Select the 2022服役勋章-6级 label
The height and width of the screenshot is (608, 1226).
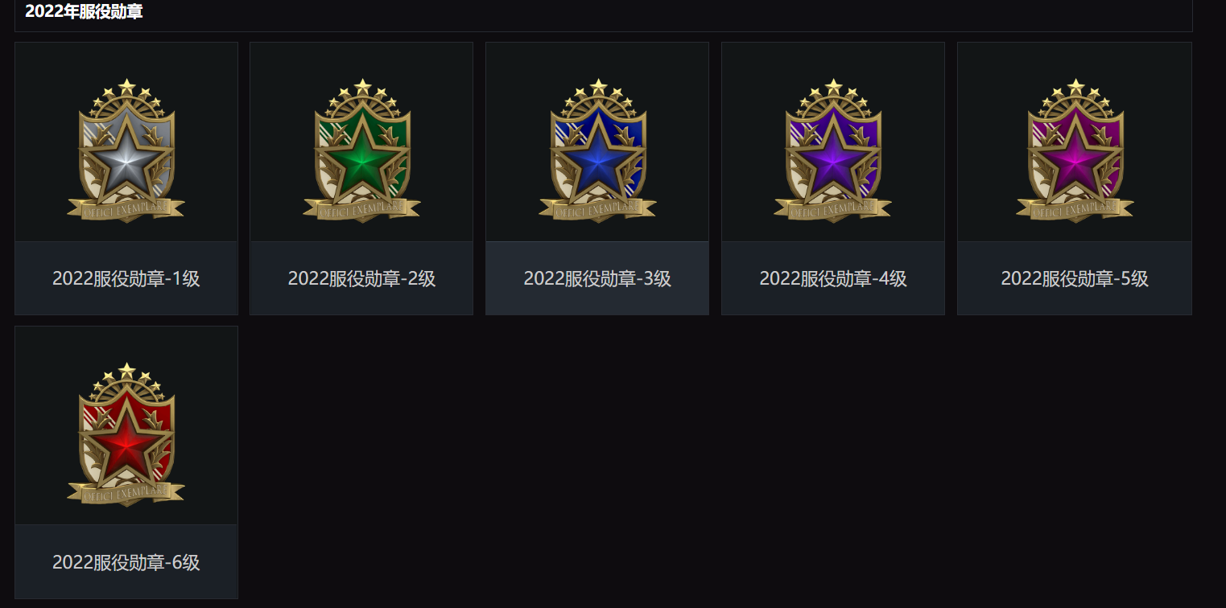[126, 563]
